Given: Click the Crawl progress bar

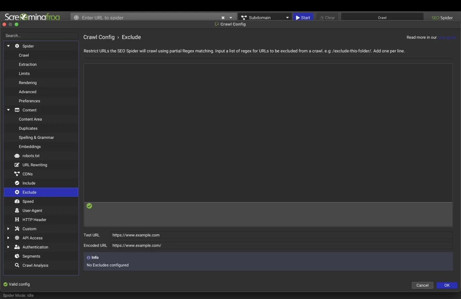Looking at the screenshot, I should coord(382,18).
